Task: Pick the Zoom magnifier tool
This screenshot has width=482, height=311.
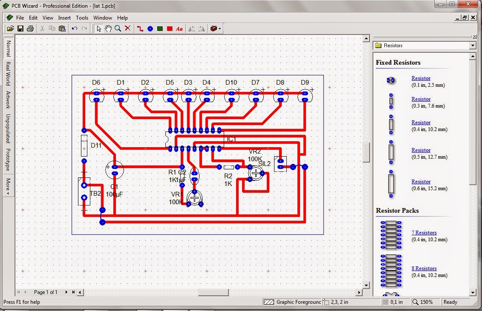Action: click(x=118, y=29)
